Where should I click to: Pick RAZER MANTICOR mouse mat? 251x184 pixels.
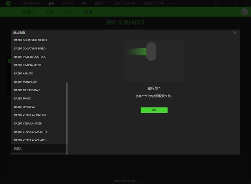pyautogui.click(x=40, y=82)
